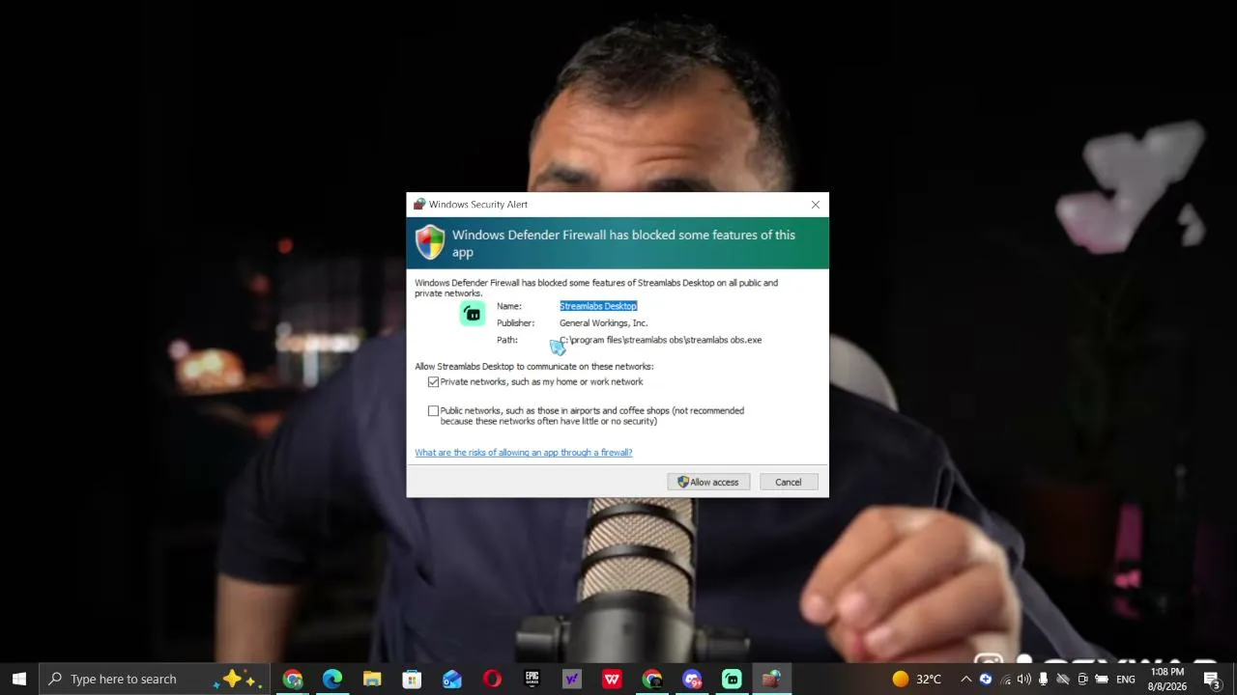Click the Streamlabs app icon in the alert
Image resolution: width=1237 pixels, height=695 pixels.
[473, 314]
